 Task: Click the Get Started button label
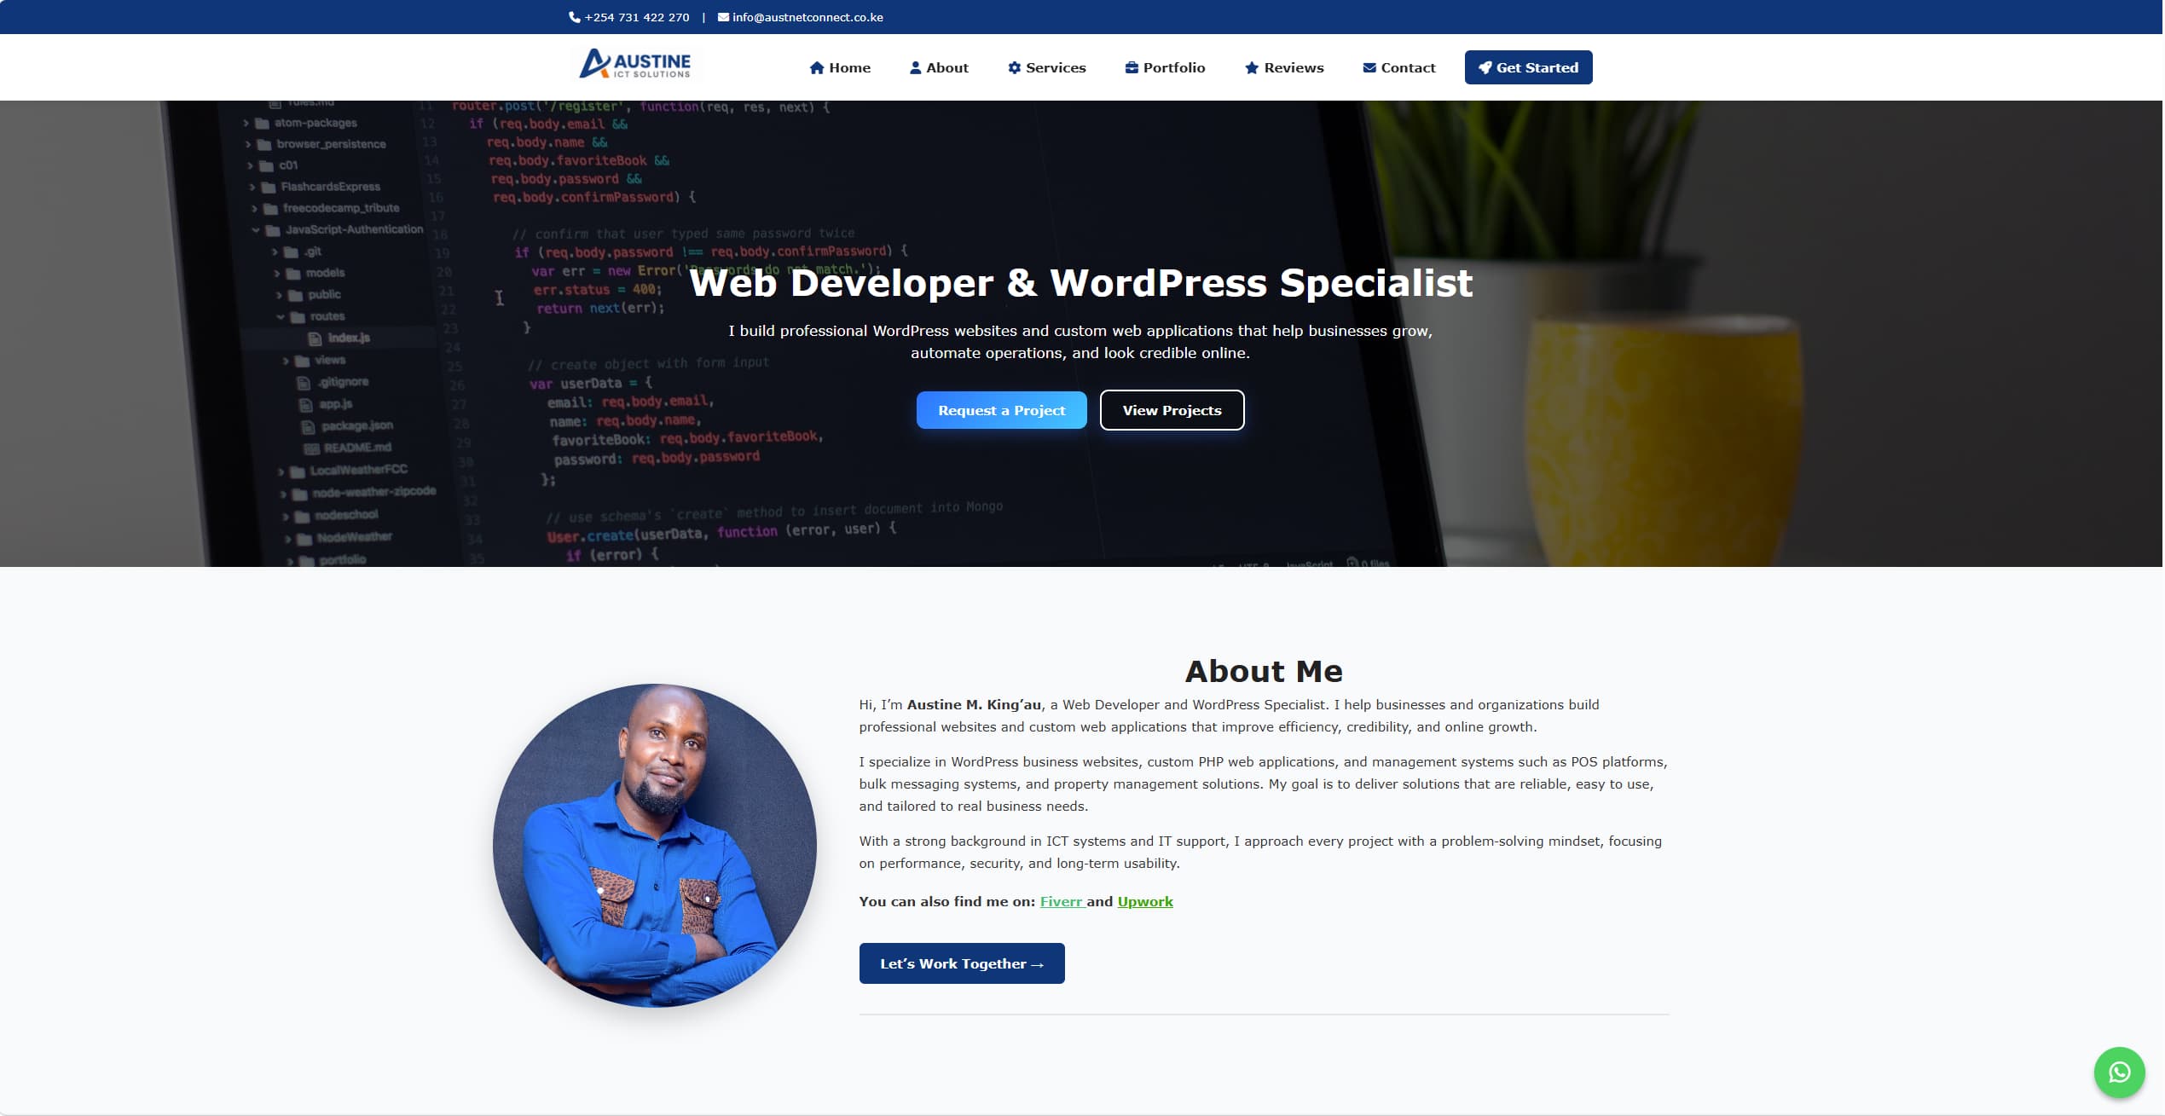pos(1537,67)
